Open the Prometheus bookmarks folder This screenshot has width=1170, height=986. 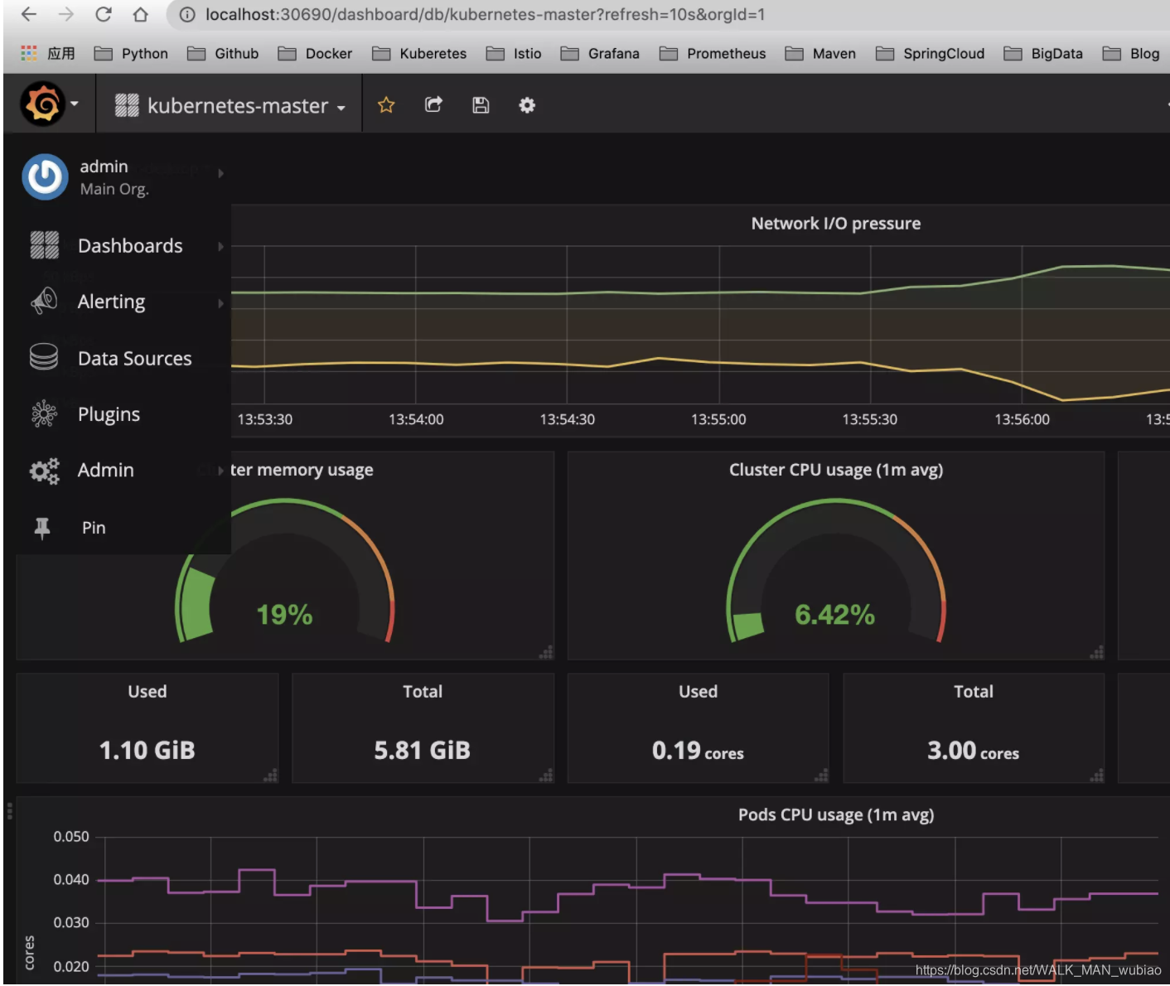(713, 53)
